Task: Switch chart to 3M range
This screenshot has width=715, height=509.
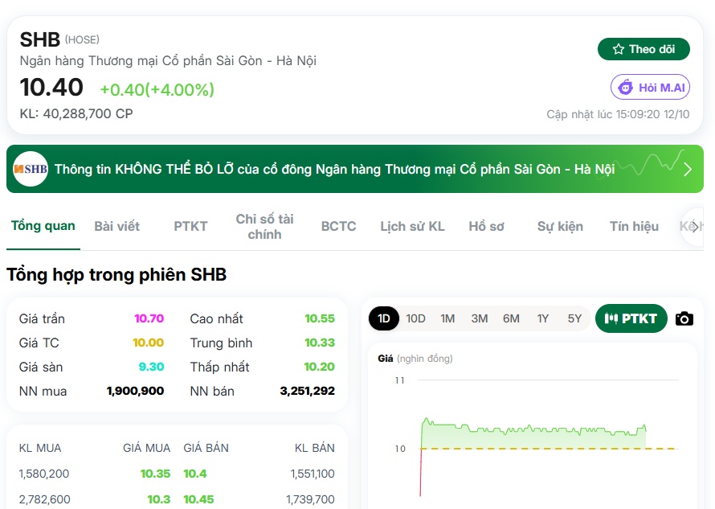Action: point(480,318)
